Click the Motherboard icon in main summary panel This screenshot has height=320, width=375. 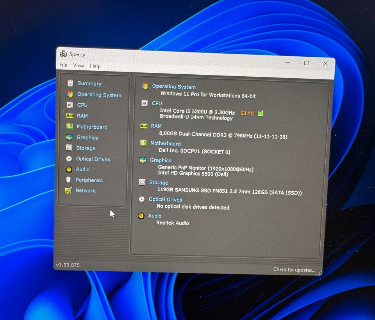click(x=143, y=143)
